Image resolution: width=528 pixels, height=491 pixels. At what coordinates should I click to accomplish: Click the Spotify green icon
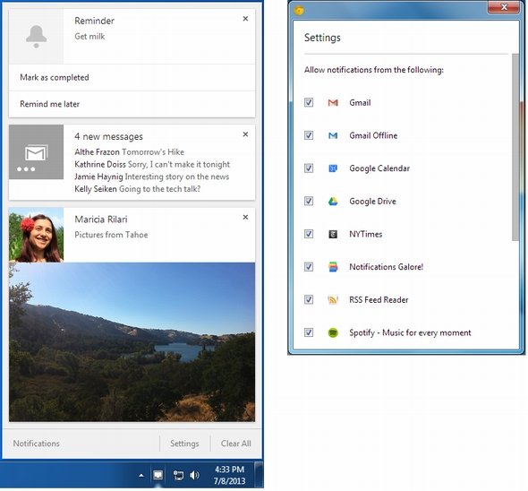[333, 332]
